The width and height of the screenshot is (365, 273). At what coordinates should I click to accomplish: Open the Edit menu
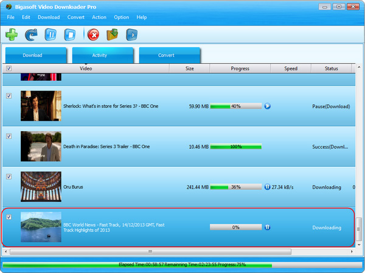[x=26, y=17]
